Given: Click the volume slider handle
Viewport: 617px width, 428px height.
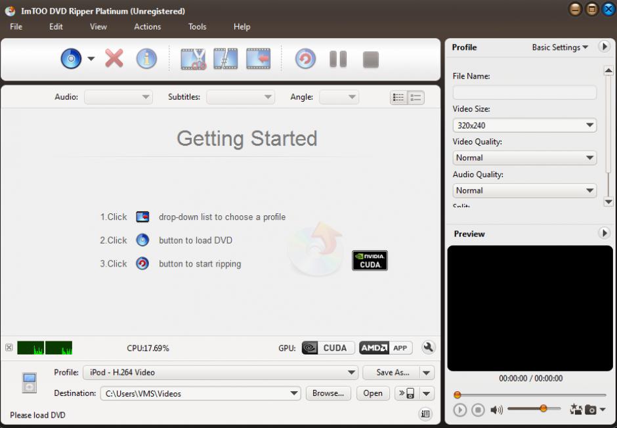Looking at the screenshot, I should point(543,408).
